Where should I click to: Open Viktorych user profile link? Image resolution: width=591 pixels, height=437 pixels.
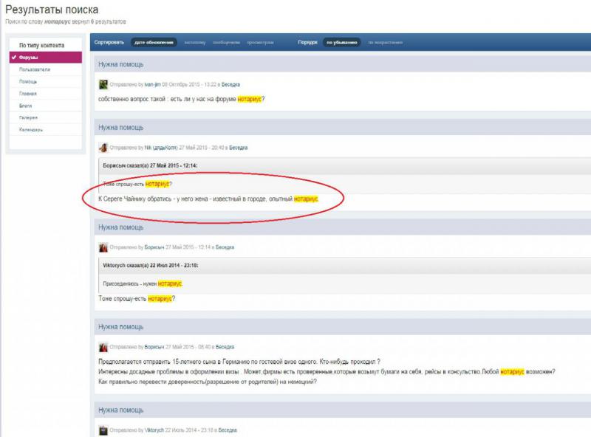point(154,430)
